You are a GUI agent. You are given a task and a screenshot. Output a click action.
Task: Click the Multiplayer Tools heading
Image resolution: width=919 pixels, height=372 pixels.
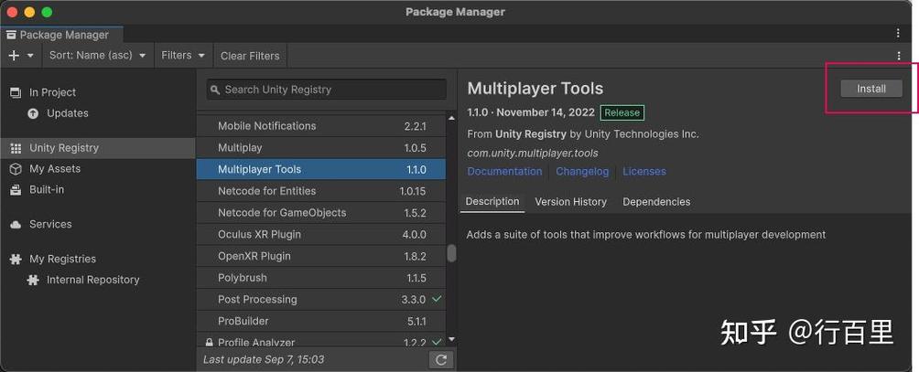point(535,89)
